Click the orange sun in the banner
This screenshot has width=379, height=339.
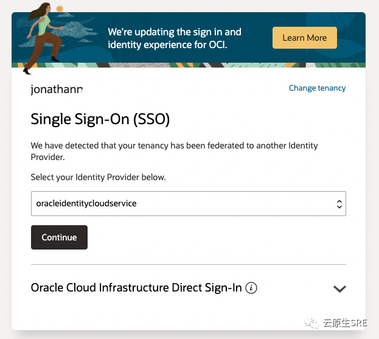click(60, 9)
